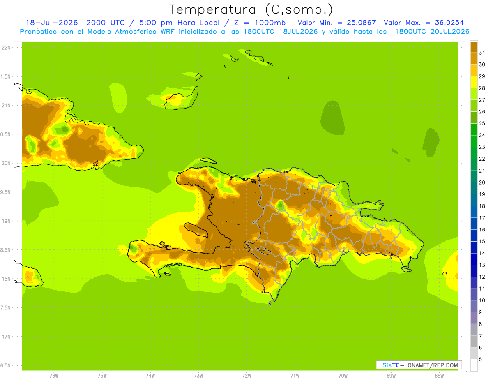The height and width of the screenshot is (381, 493).
Task: Click the "70W" longitude label
Action: [343, 376]
